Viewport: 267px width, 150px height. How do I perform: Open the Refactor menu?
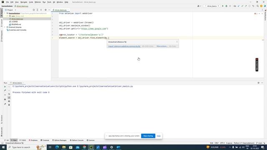(x=38, y=2)
